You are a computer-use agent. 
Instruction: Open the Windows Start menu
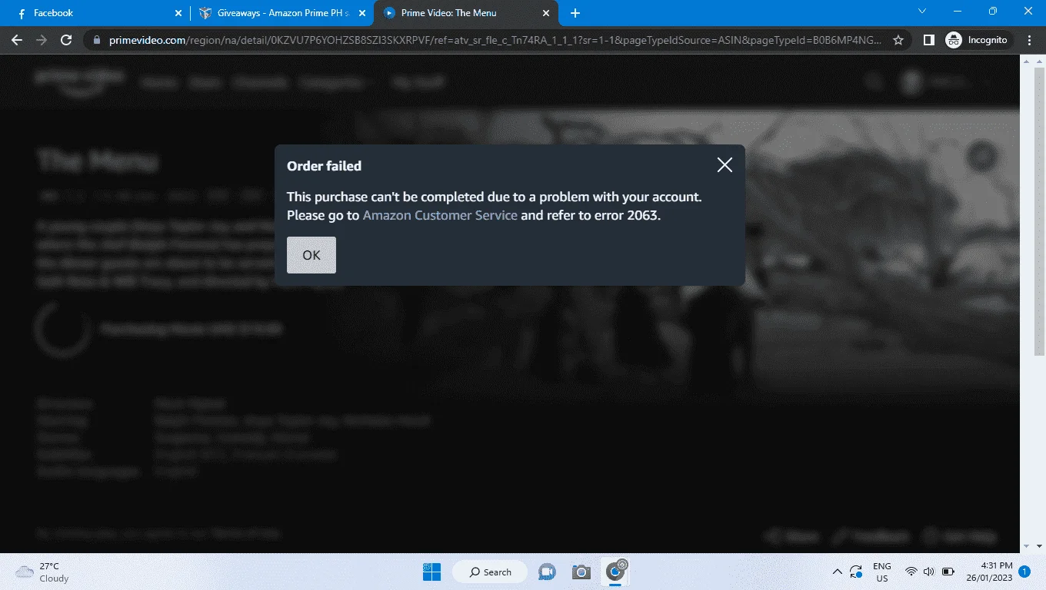pyautogui.click(x=431, y=572)
